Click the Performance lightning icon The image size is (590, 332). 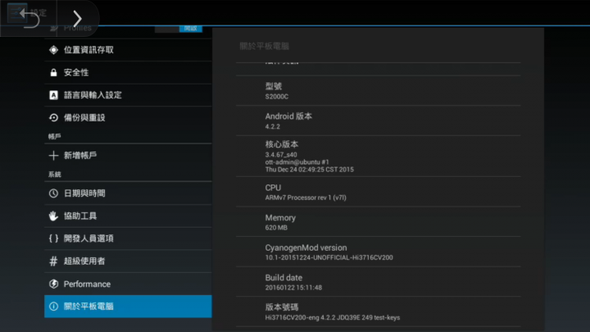(53, 284)
